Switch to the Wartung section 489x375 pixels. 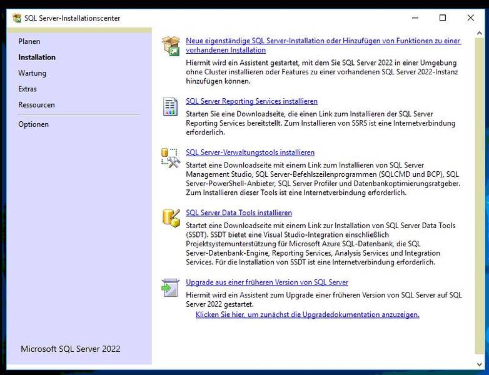pyautogui.click(x=32, y=73)
